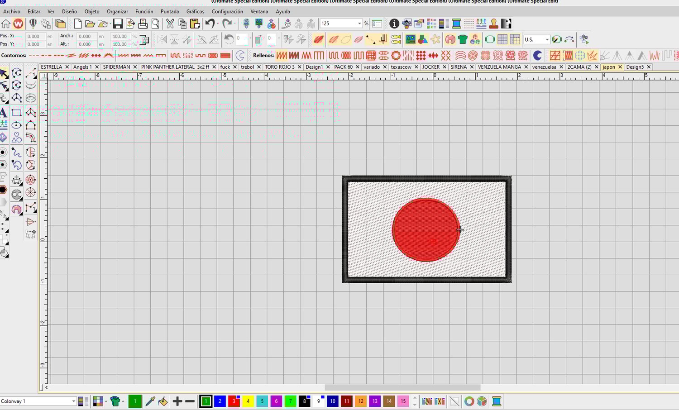Click the color picker eyedropper icon
The height and width of the screenshot is (410, 679).
point(150,401)
